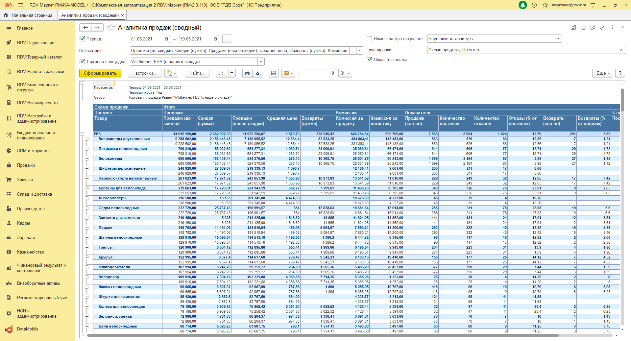Open the Наушники и гарнитуры dropdown arrow
631x341 pixels.
click(x=558, y=39)
